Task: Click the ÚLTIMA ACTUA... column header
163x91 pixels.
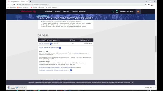Action: (86, 40)
